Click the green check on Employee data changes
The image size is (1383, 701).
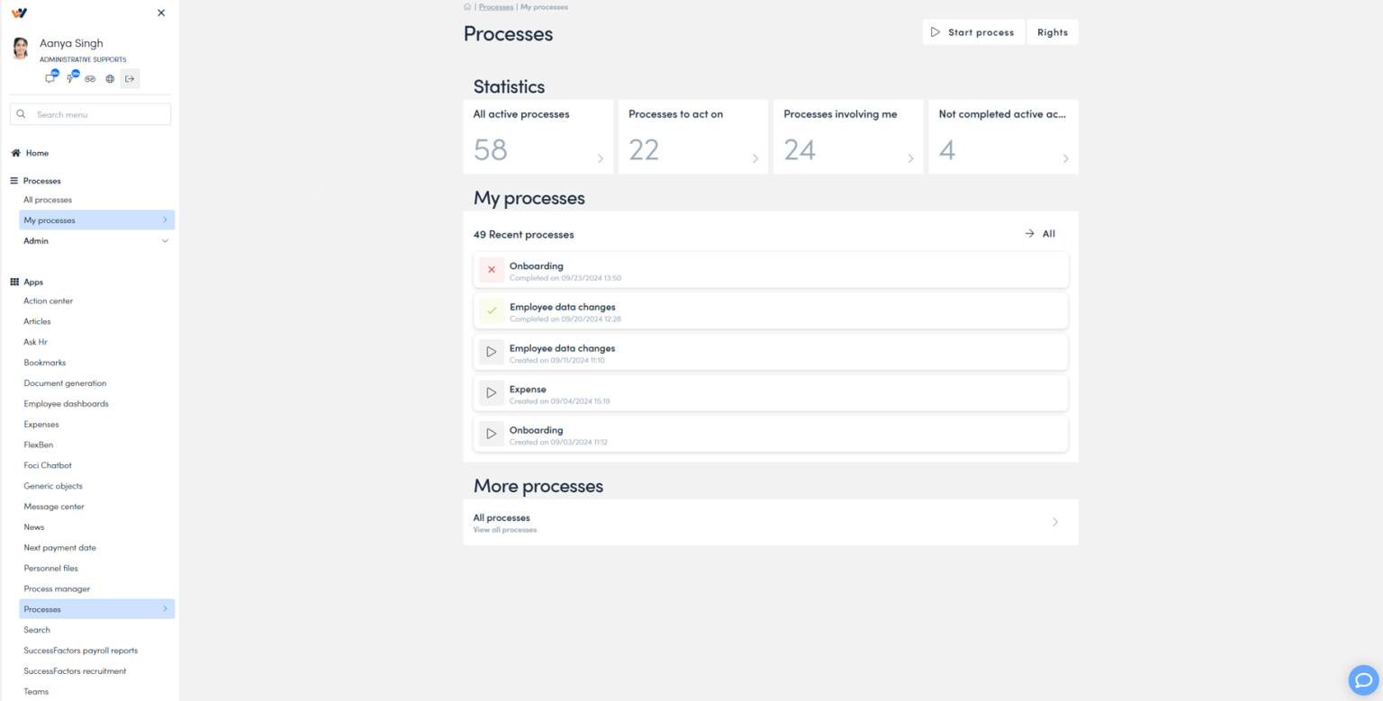[x=491, y=310]
